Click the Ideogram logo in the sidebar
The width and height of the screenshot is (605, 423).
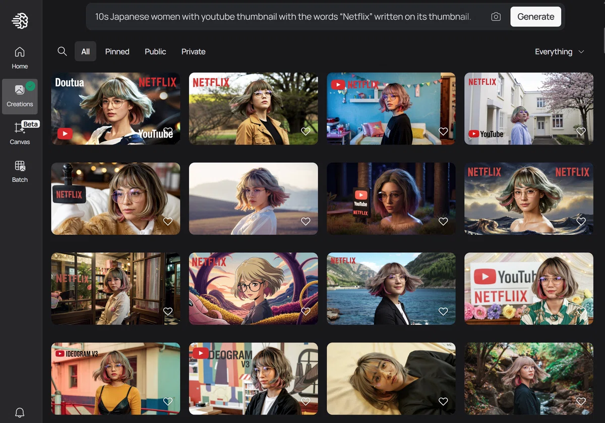pyautogui.click(x=20, y=20)
